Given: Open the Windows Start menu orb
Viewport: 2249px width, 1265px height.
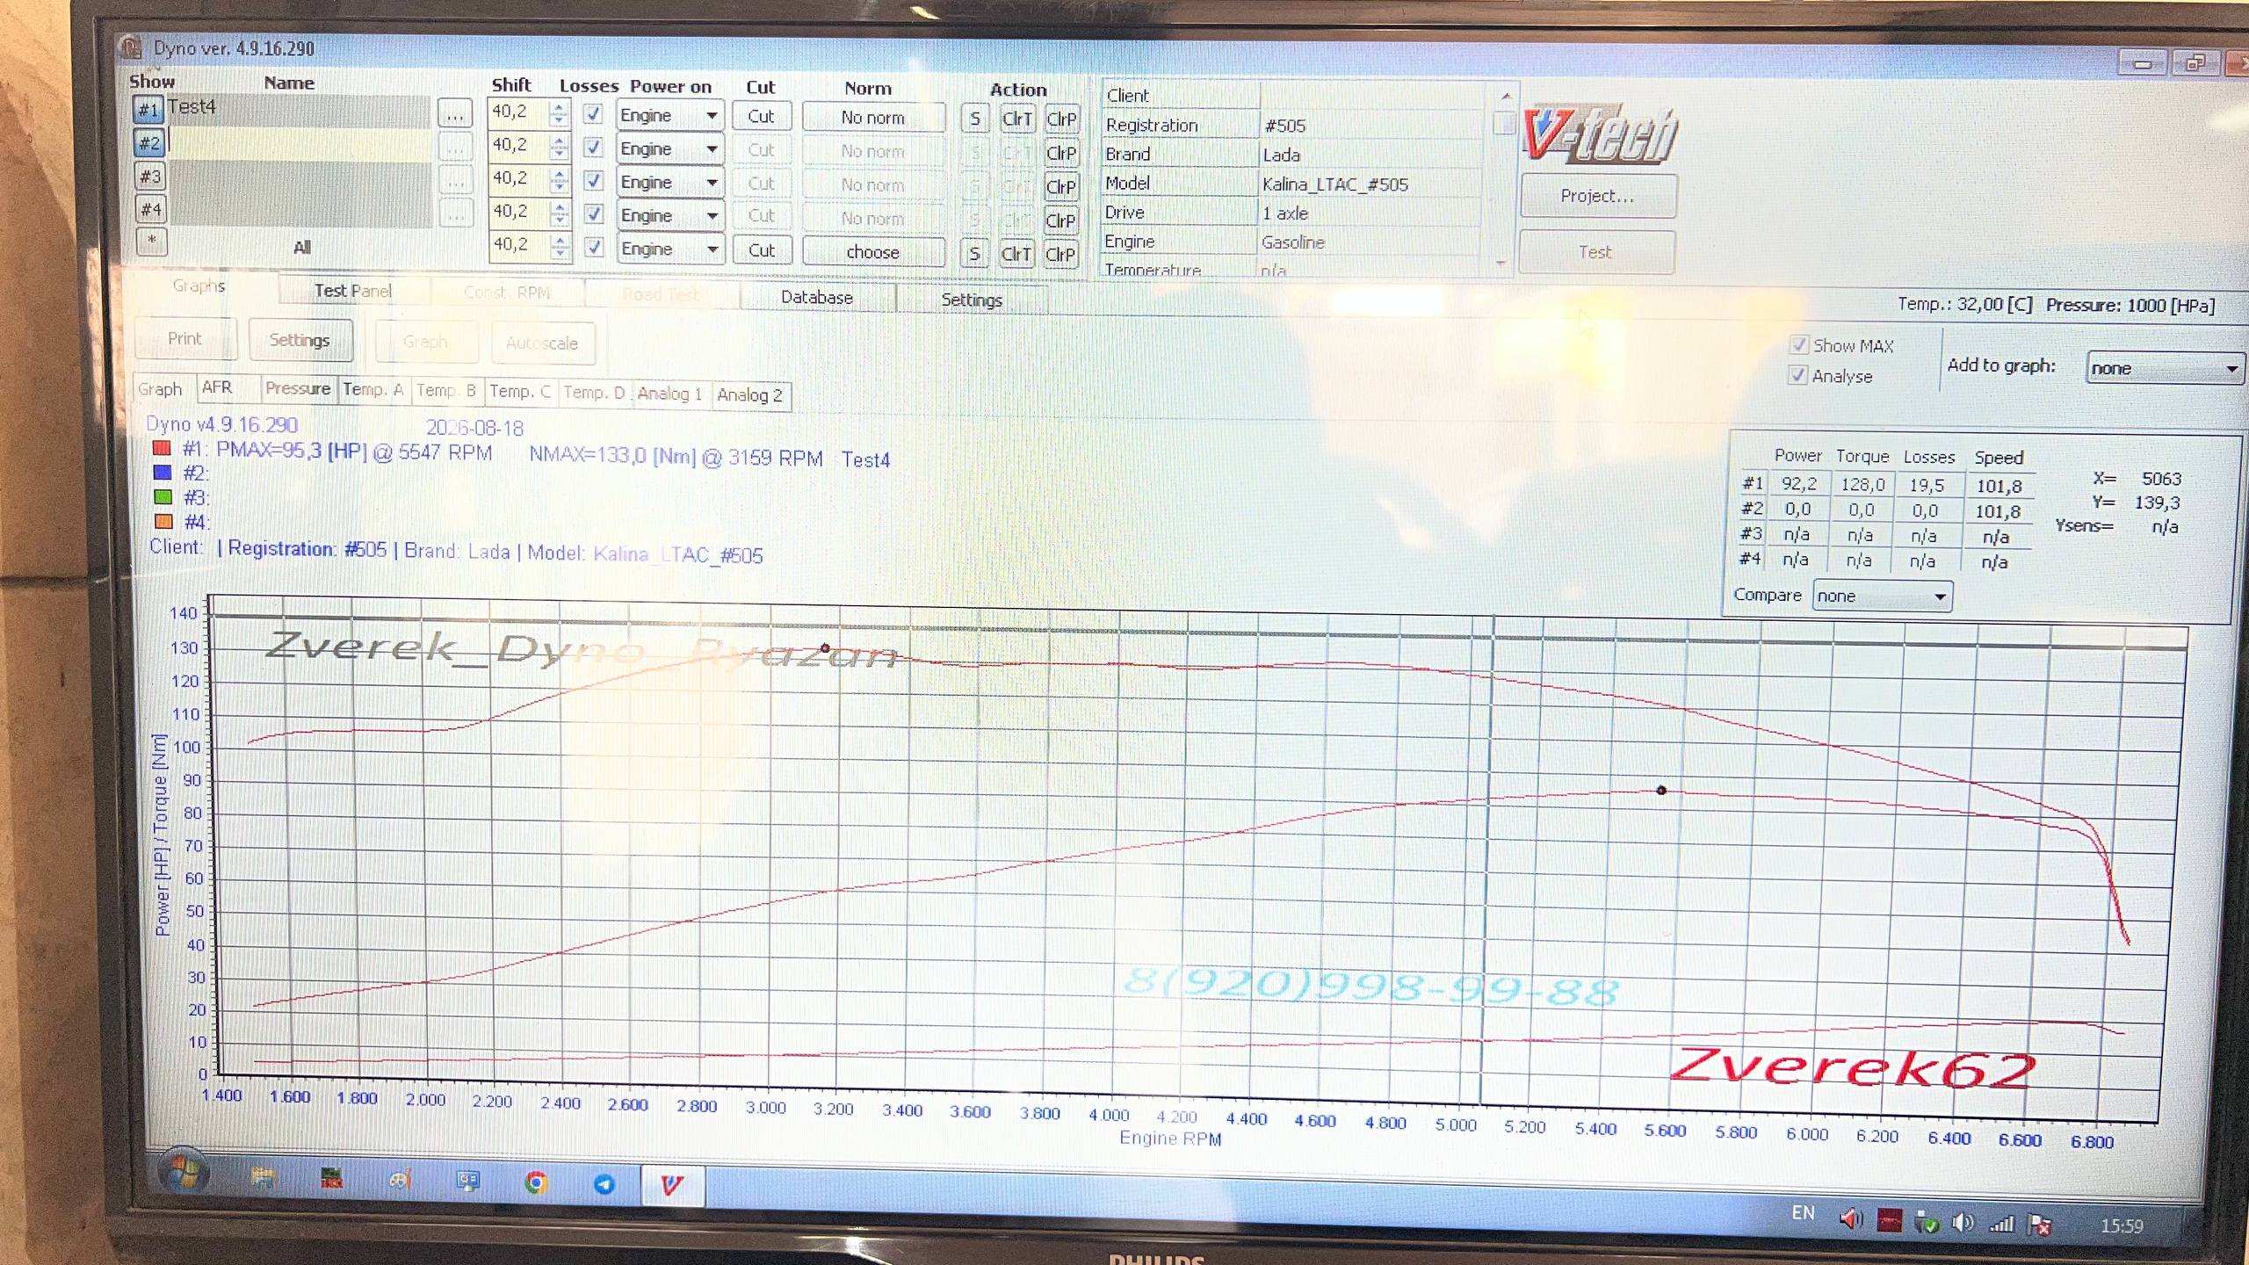Looking at the screenshot, I should [184, 1172].
